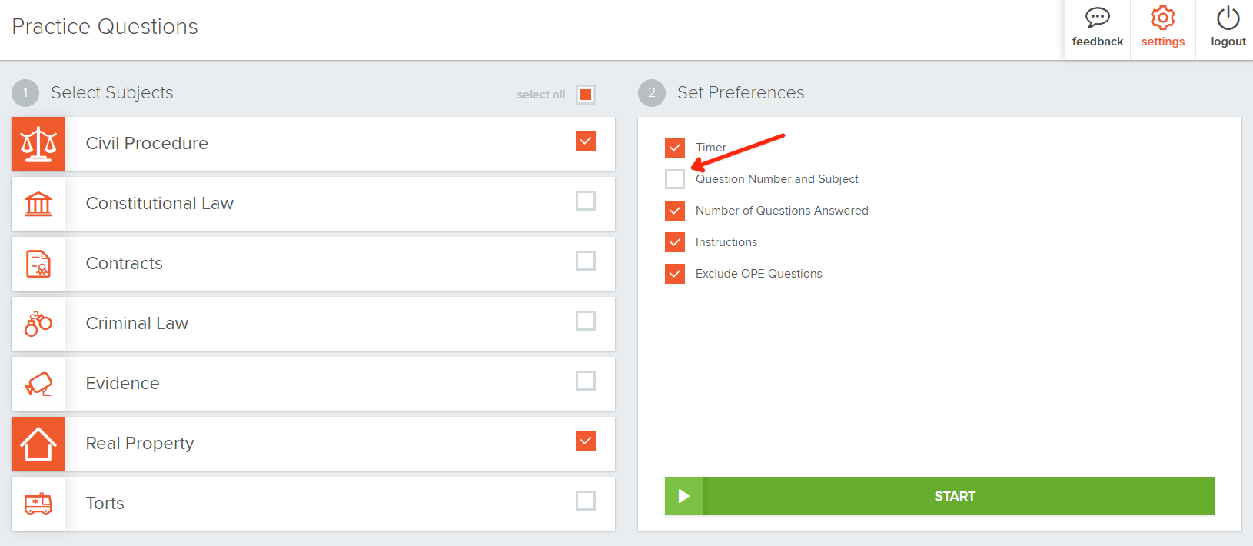Toggle Exclude OPE Questions checkbox

(675, 274)
